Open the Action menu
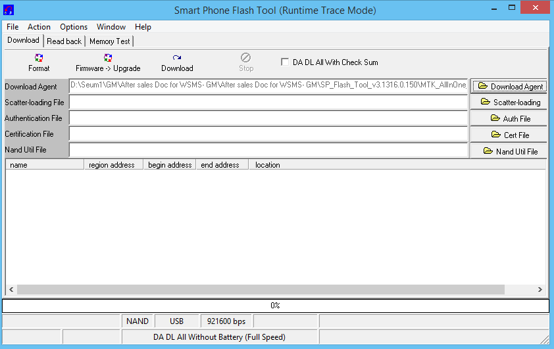Screen dimensions: 554x349 click(39, 27)
